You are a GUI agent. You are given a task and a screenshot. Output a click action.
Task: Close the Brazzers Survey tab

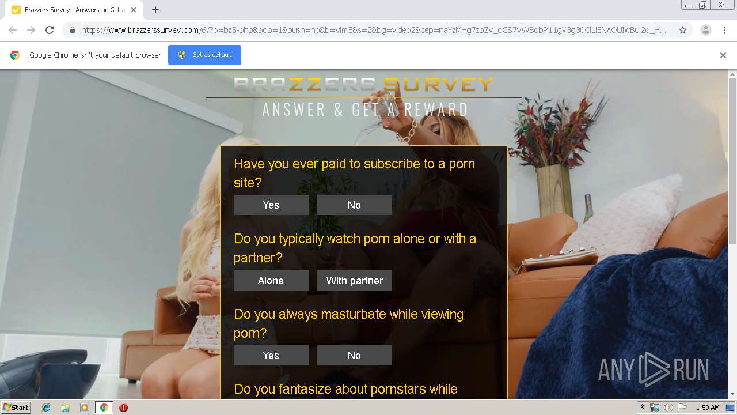tap(134, 10)
